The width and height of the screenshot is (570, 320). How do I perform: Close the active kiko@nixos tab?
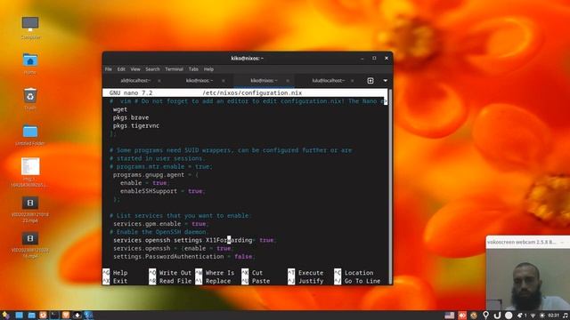(288, 81)
